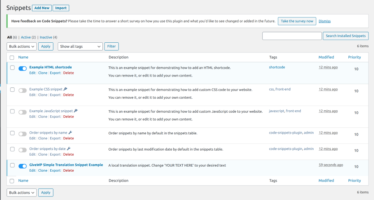The image size is (374, 200).
Task: Clone the Order snippets by name snippet
Action: (43, 138)
